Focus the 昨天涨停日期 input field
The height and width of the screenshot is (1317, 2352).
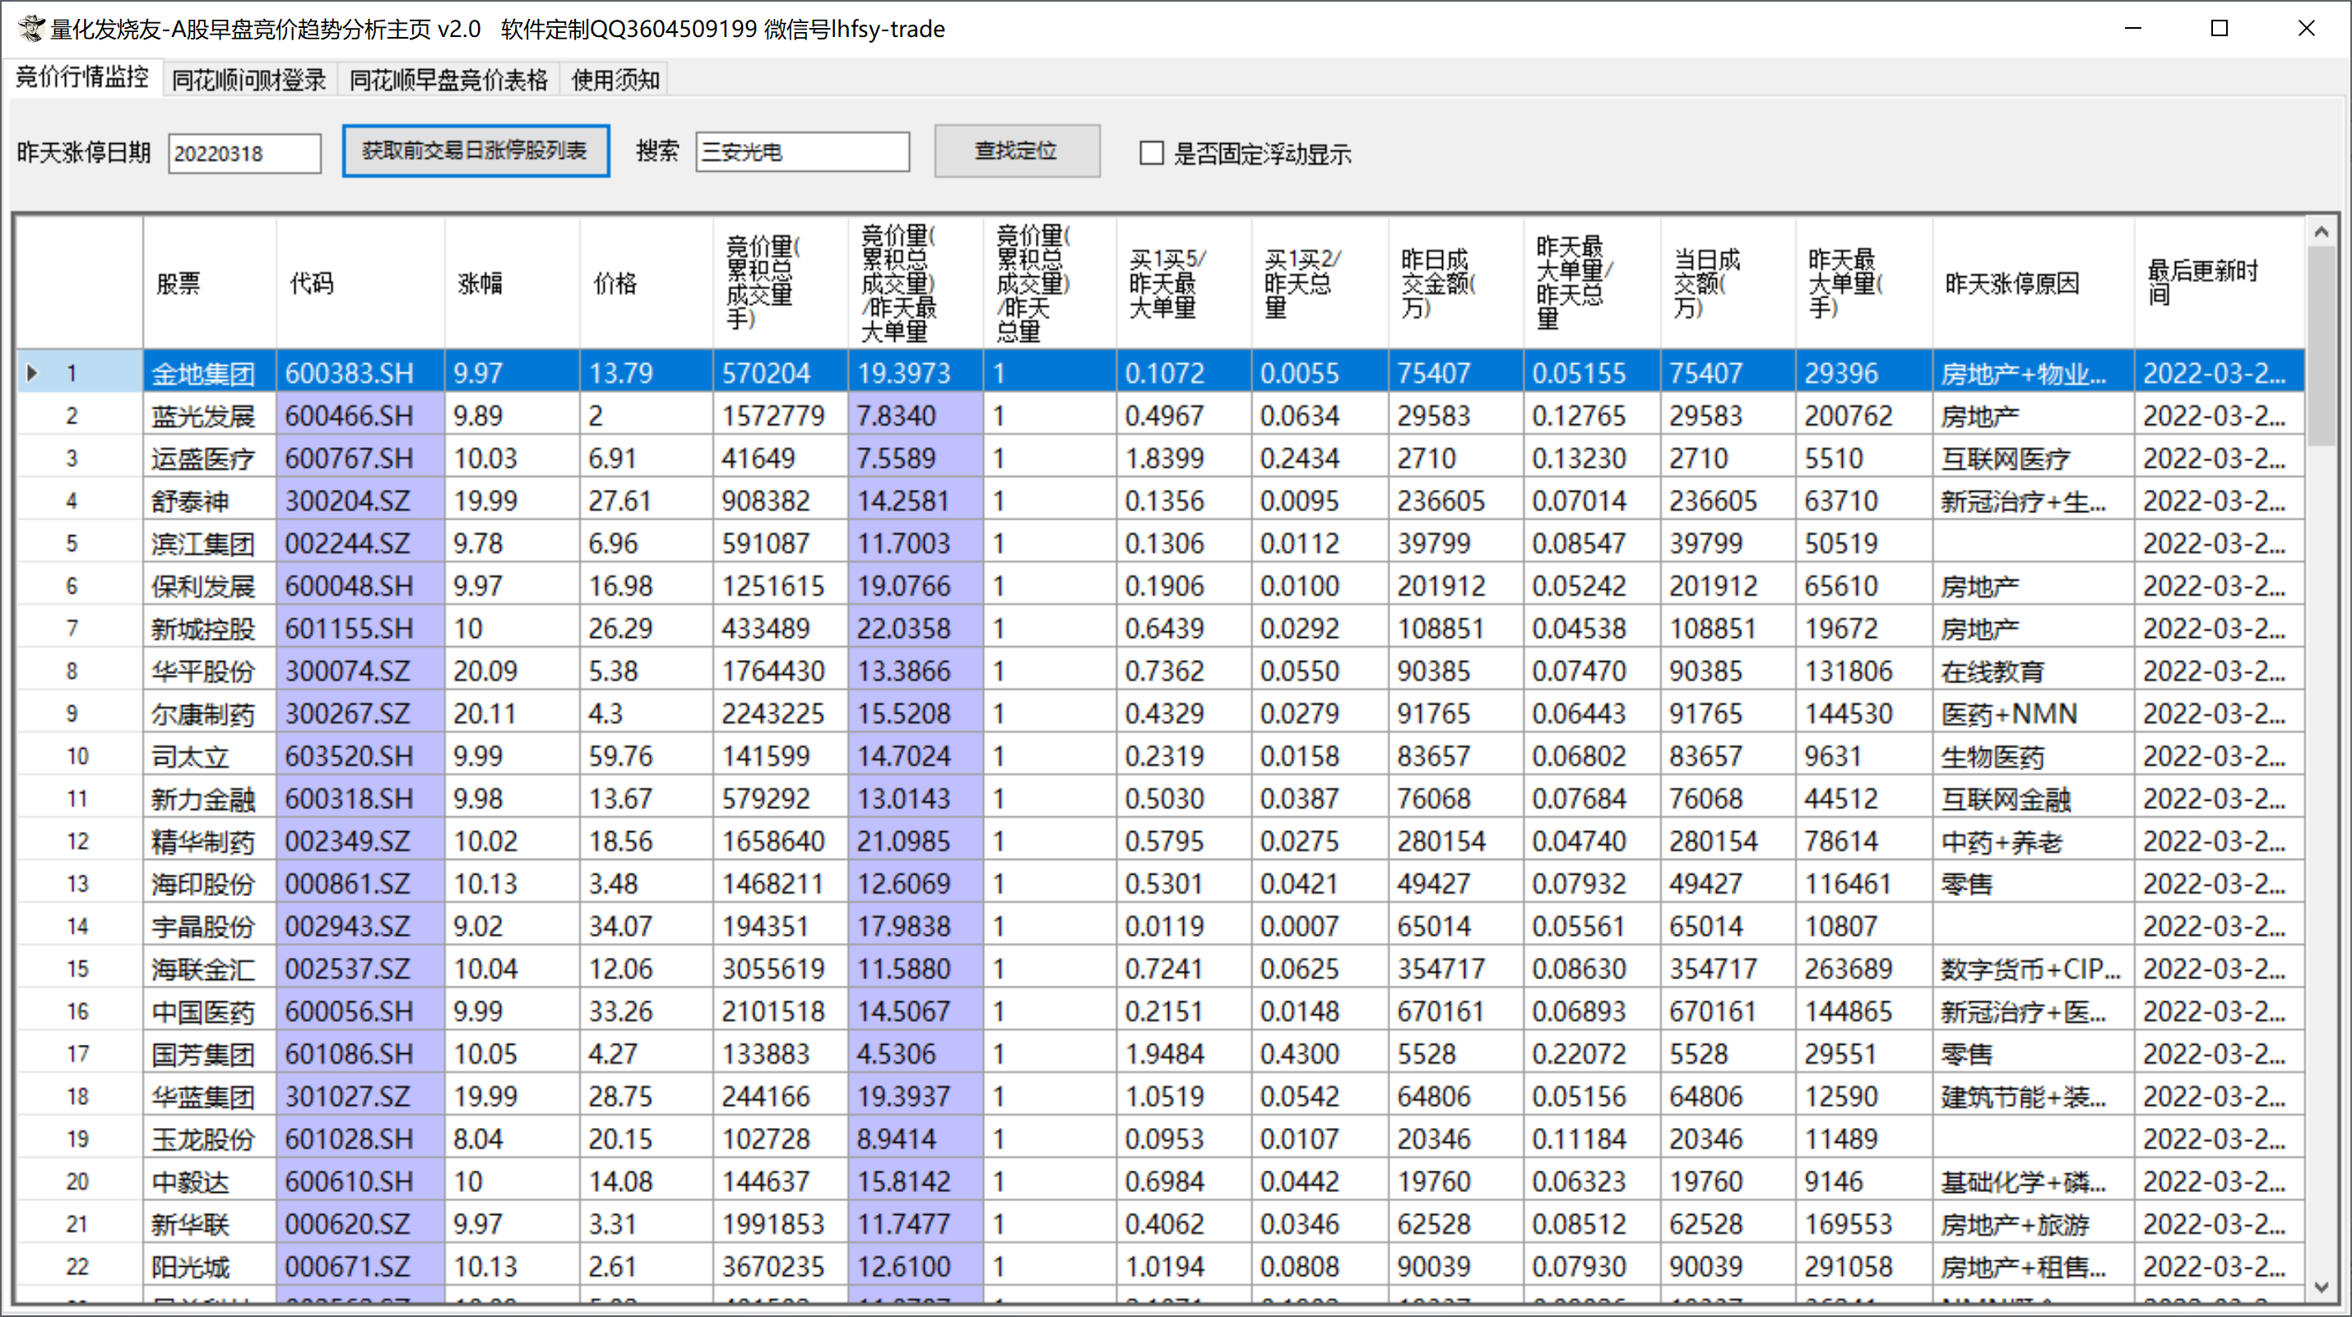[244, 152]
